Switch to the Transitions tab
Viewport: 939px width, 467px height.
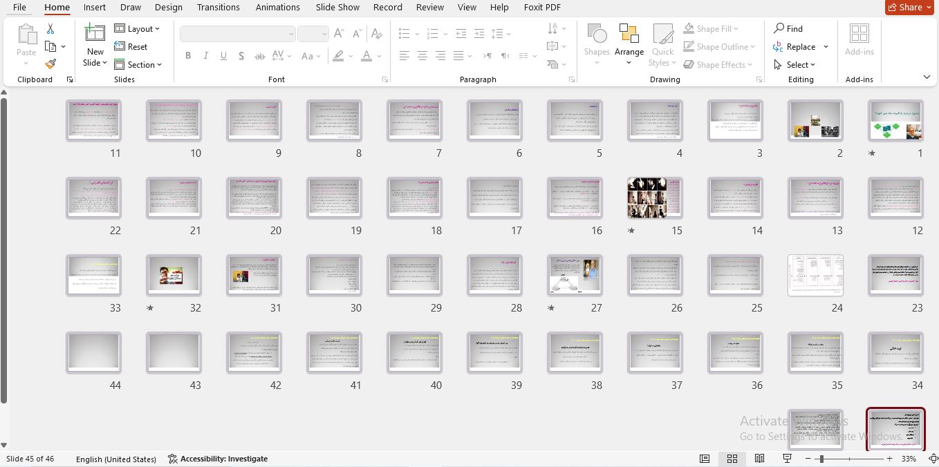pos(218,7)
